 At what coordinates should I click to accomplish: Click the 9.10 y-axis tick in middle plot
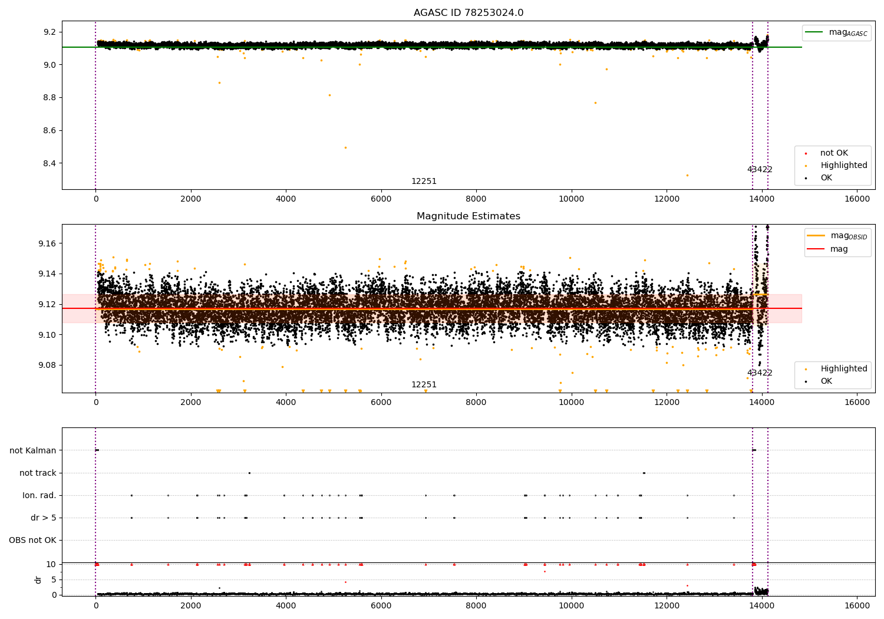point(48,335)
